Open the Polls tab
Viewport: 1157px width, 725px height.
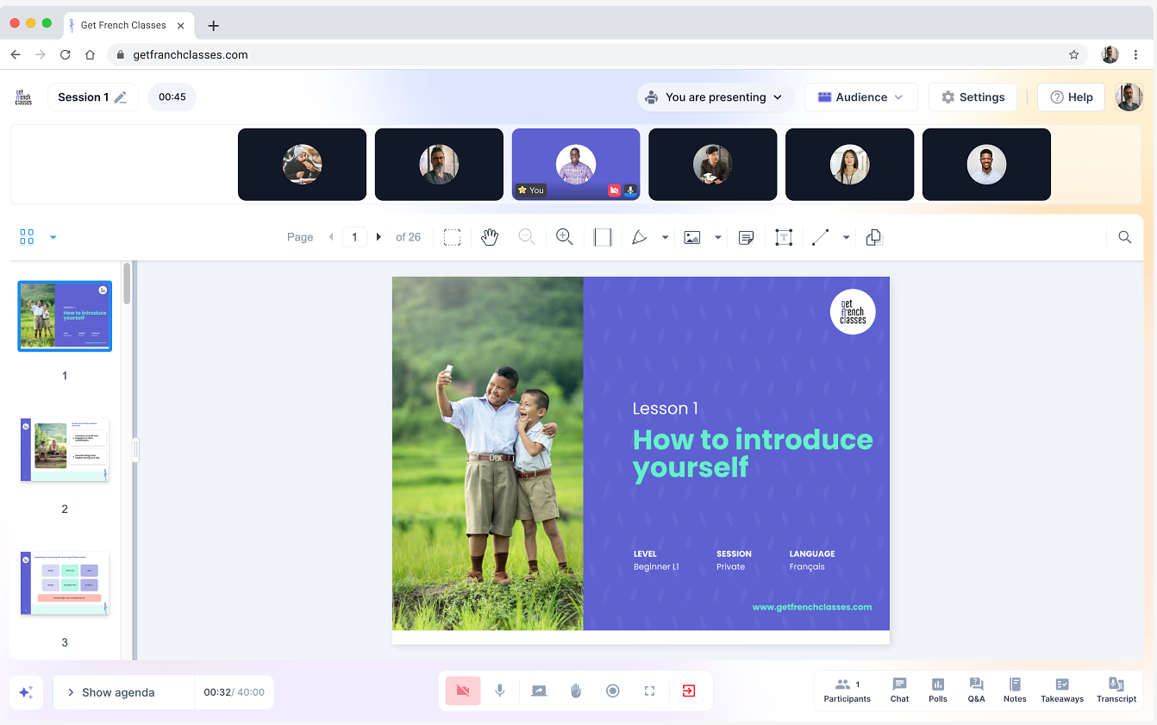pyautogui.click(x=938, y=690)
